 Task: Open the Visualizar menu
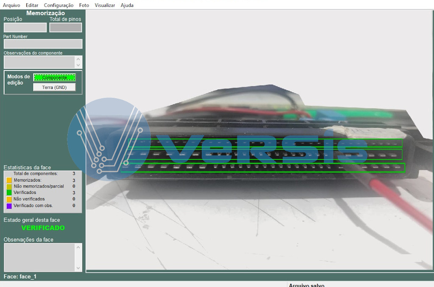click(105, 5)
